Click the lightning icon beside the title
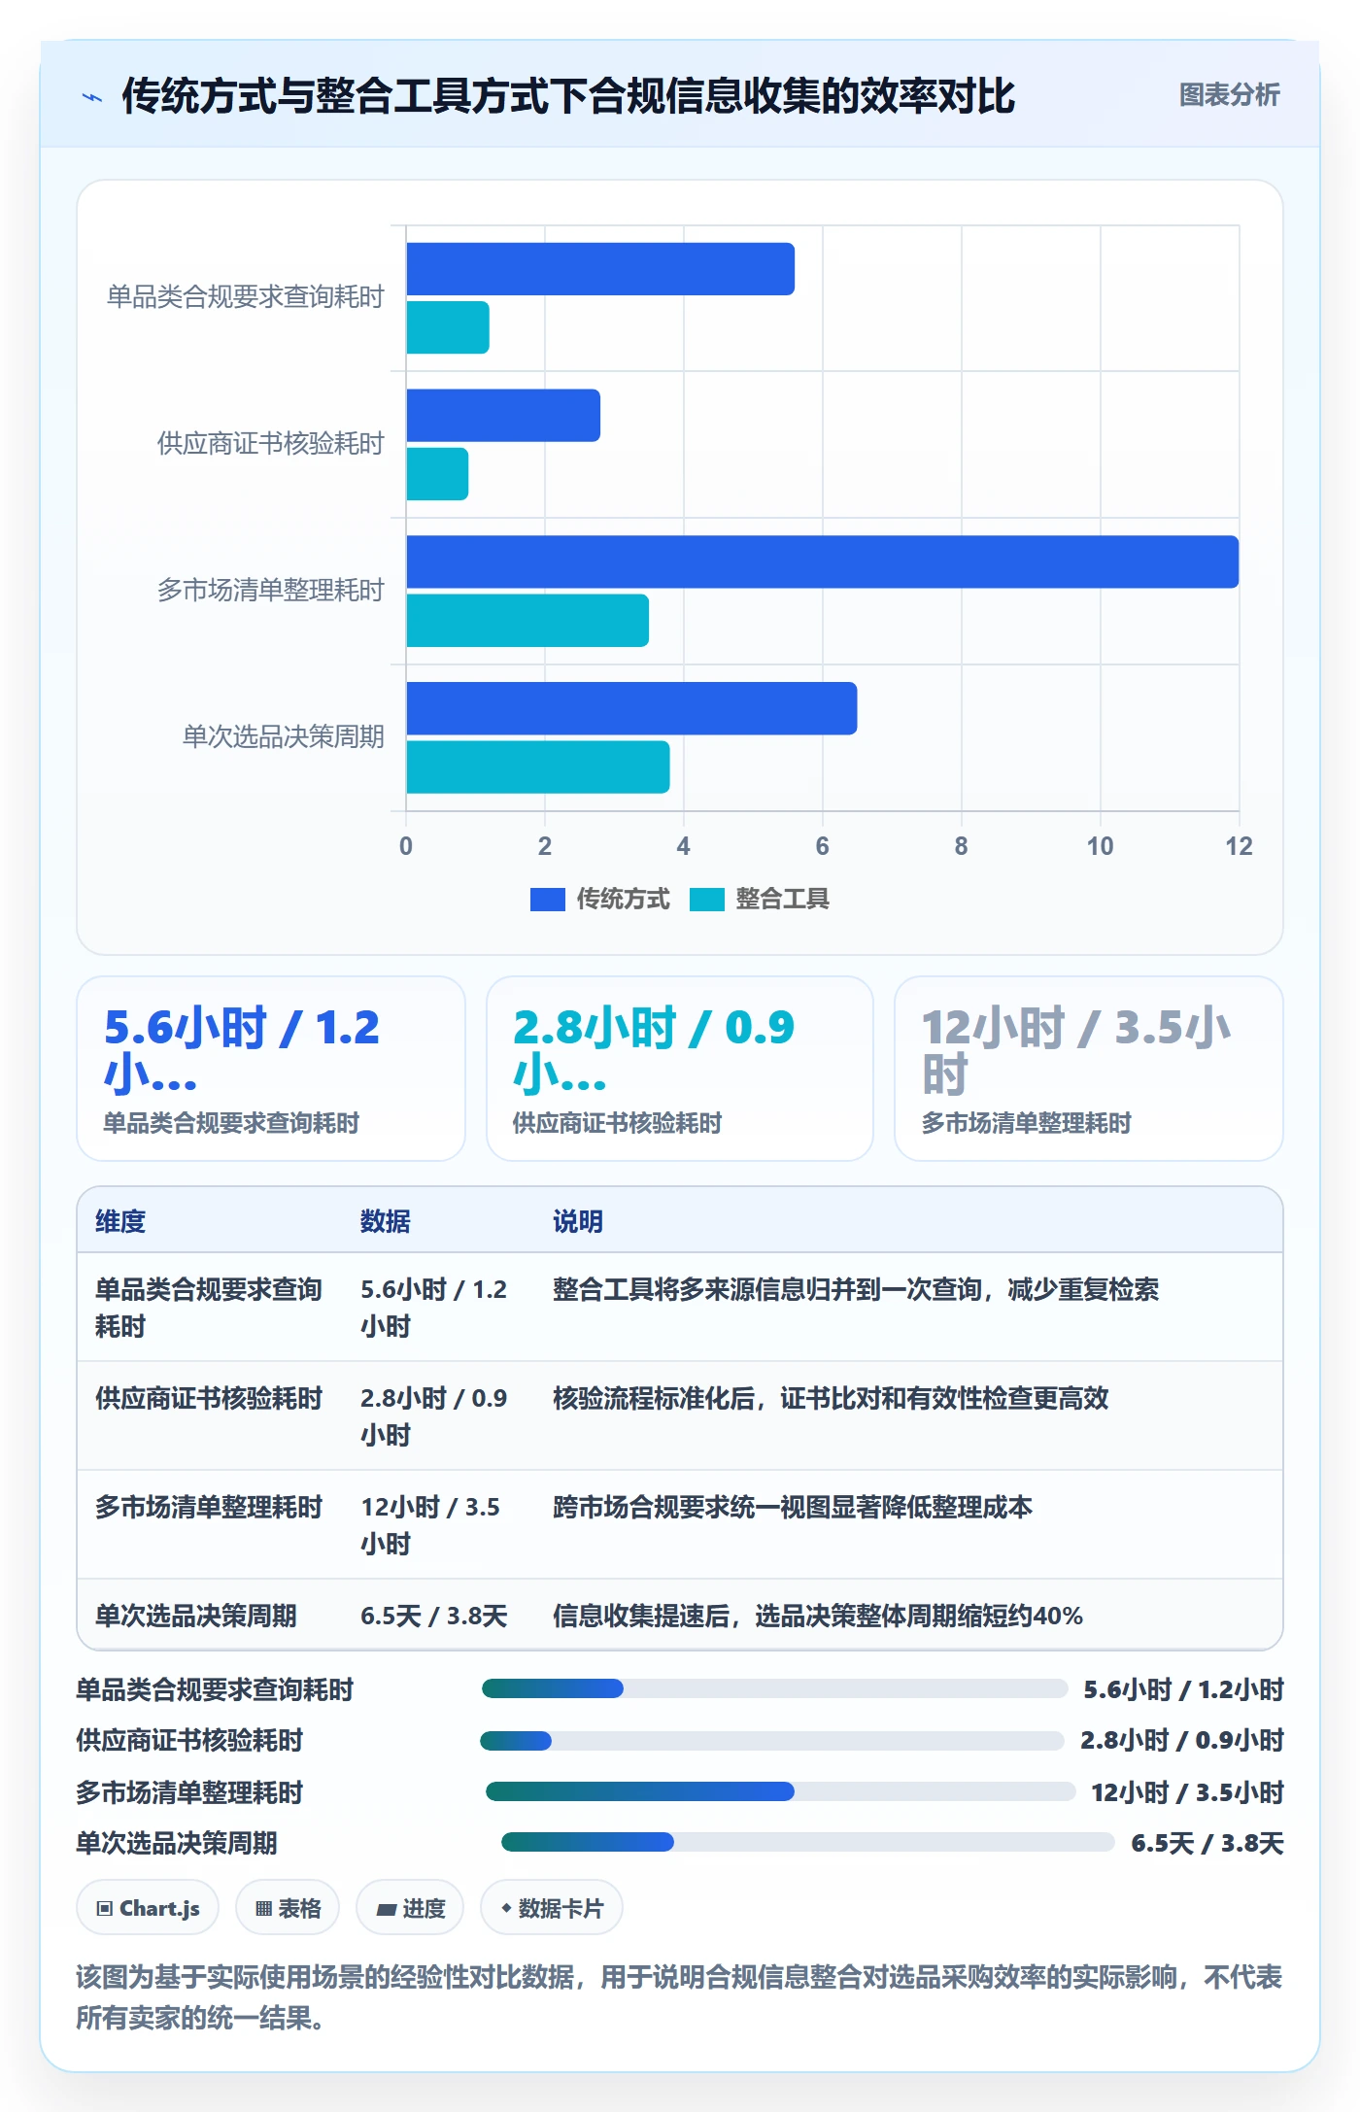1360x2112 pixels. pyautogui.click(x=92, y=97)
